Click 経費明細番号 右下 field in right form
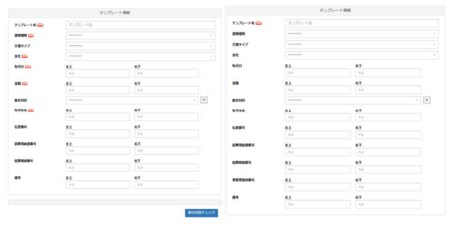Viewport: 454px width, 237px height. [x=388, y=170]
